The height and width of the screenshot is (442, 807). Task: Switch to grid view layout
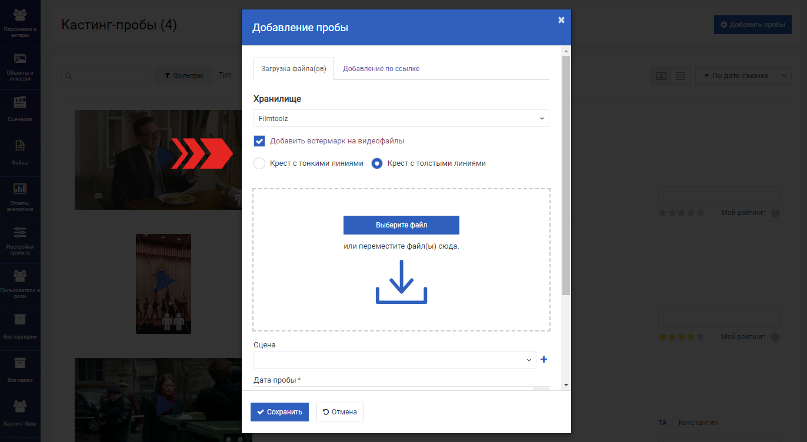point(661,76)
